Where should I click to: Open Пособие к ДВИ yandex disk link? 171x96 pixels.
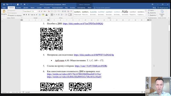click(83, 24)
